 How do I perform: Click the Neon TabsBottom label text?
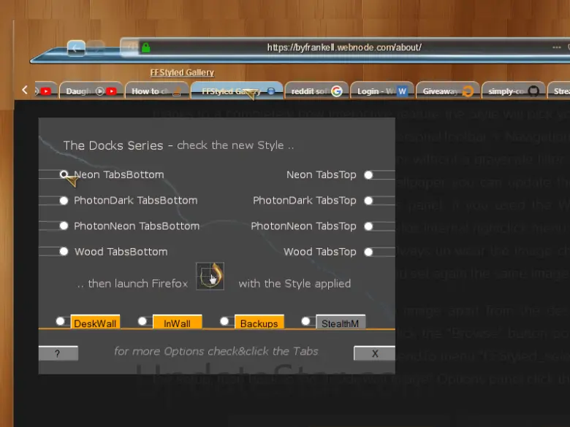(x=119, y=174)
